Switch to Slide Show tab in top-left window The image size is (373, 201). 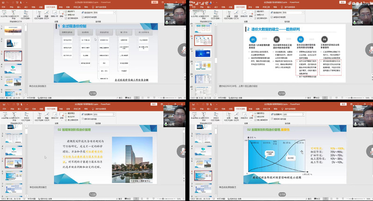(51, 7)
